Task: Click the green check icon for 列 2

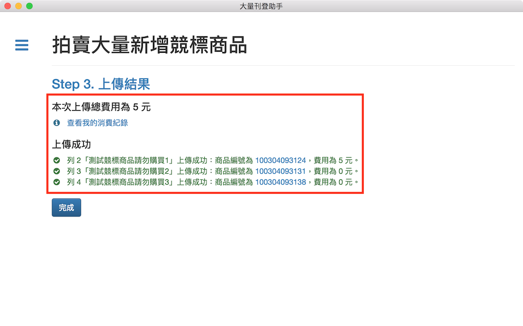Action: coord(57,160)
